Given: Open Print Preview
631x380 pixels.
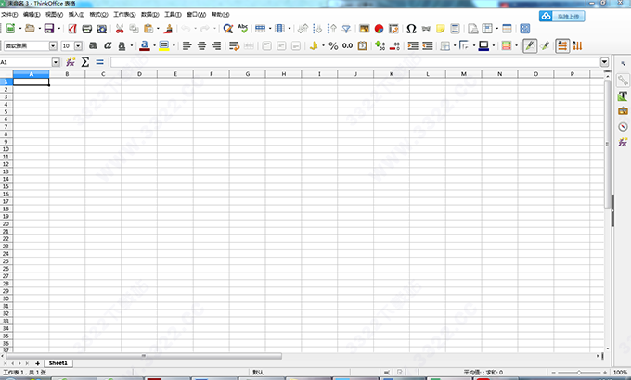Looking at the screenshot, I should coord(102,29).
